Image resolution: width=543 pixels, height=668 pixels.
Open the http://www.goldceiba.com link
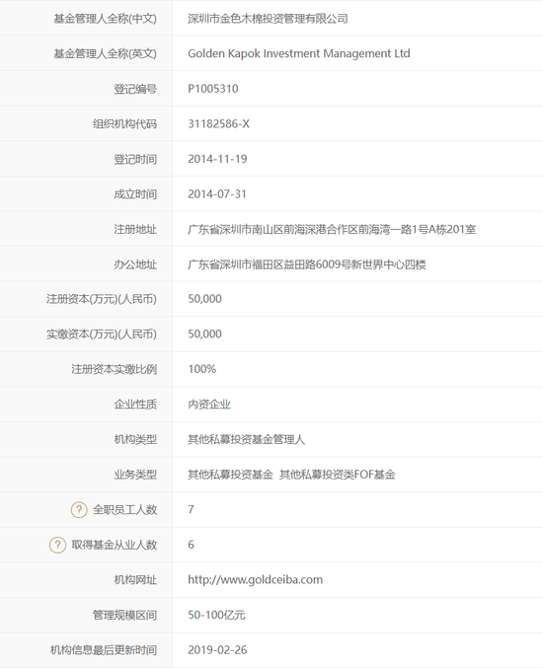pyautogui.click(x=256, y=579)
